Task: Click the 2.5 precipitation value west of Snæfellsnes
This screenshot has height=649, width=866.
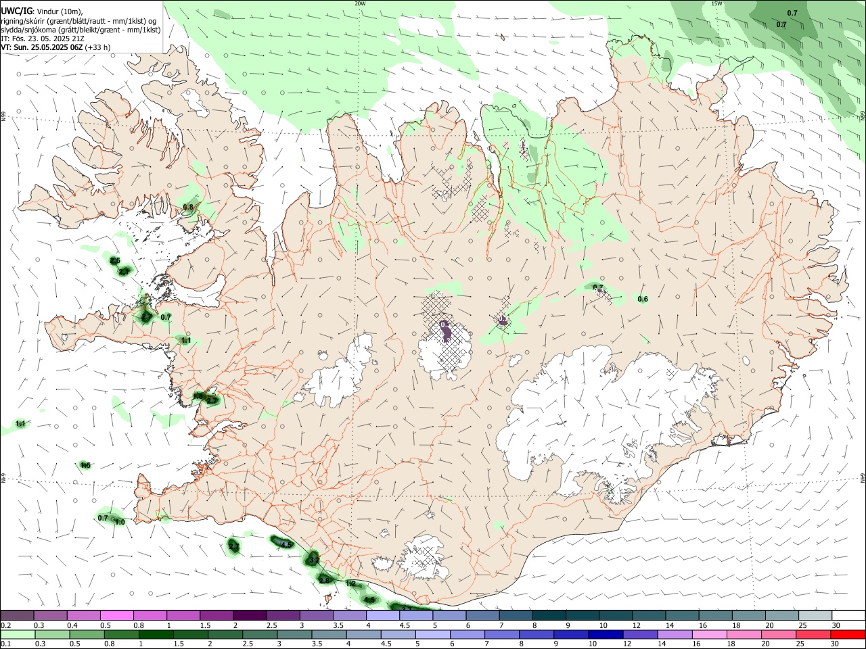Action: pos(115,261)
